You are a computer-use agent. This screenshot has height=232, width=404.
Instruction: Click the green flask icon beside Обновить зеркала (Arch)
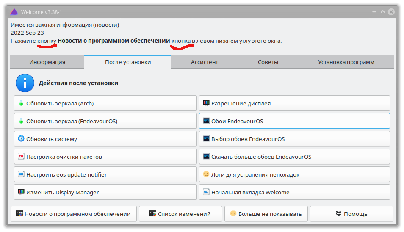tap(21, 103)
